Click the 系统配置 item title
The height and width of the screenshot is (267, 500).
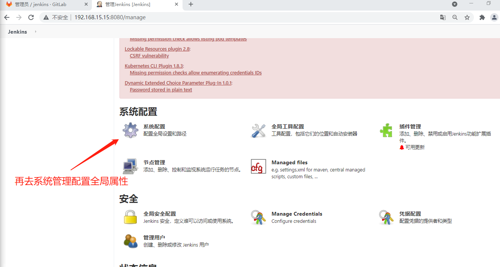(x=154, y=127)
